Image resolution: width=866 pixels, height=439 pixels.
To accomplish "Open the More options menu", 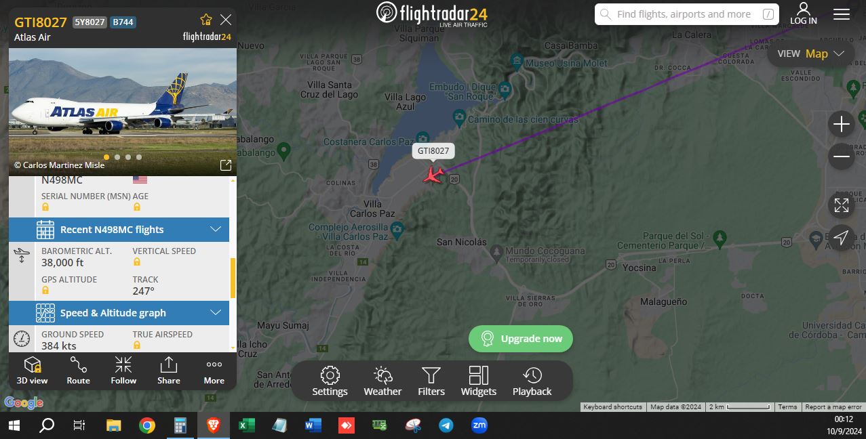I will click(x=214, y=370).
